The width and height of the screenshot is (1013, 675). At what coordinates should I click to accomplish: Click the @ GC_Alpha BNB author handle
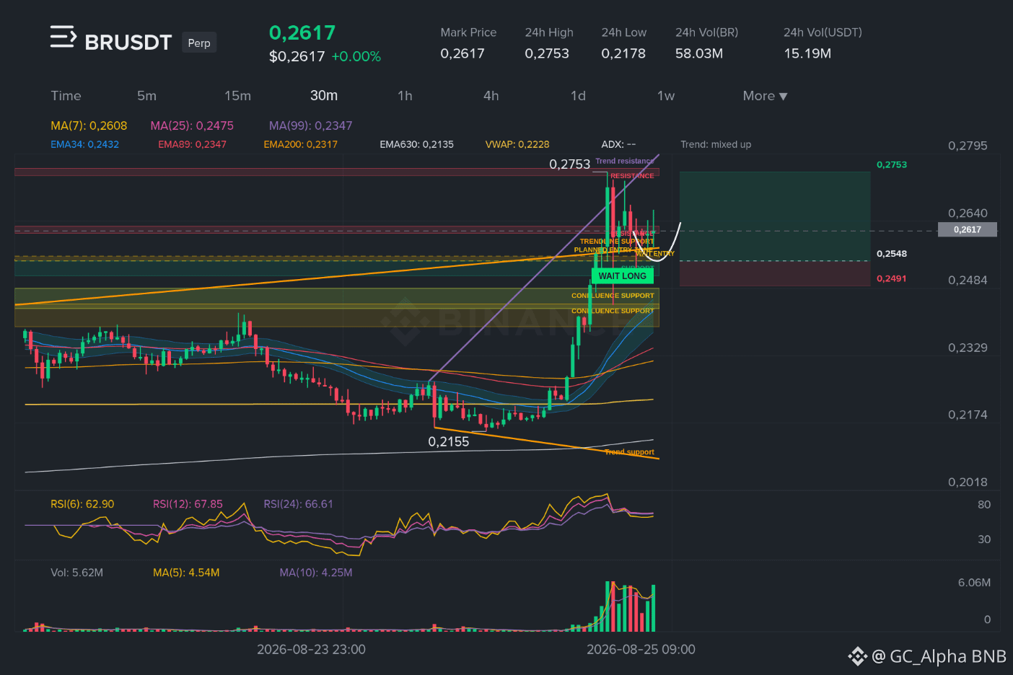[x=939, y=656]
